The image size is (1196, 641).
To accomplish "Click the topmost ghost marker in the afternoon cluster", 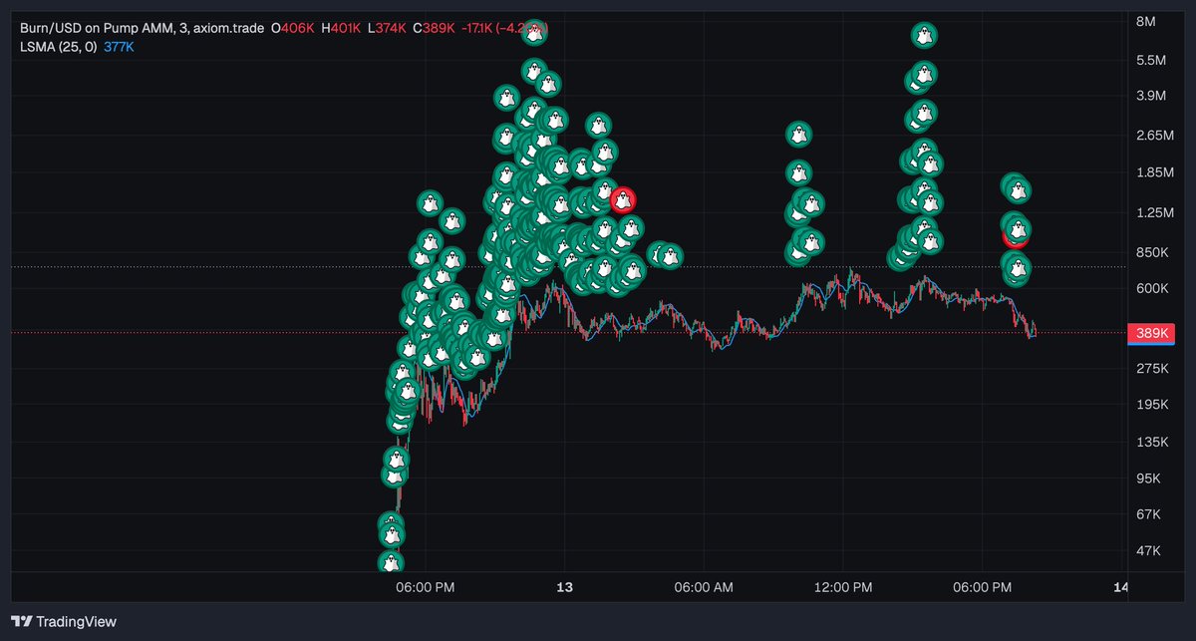I will coord(924,36).
